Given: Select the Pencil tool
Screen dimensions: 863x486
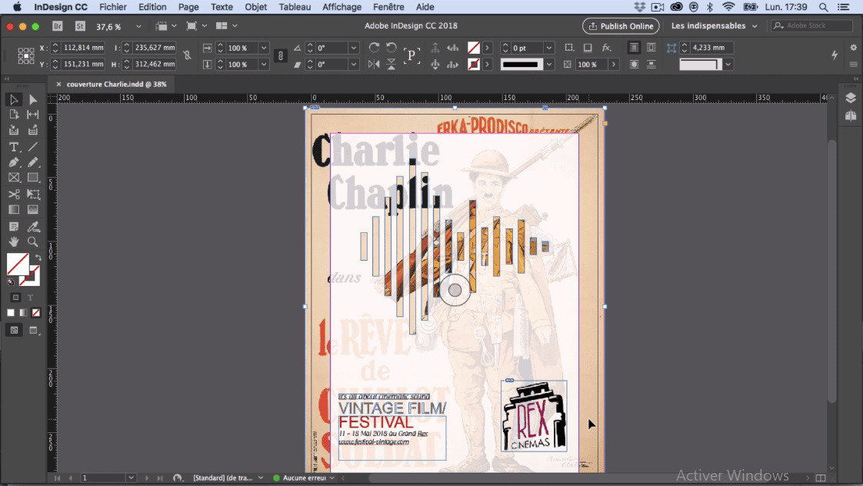Looking at the screenshot, I should [33, 162].
